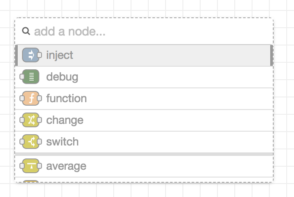Screen dimensions: 294x197
Task: Pick the "function" text in the list
Action: click(x=67, y=99)
